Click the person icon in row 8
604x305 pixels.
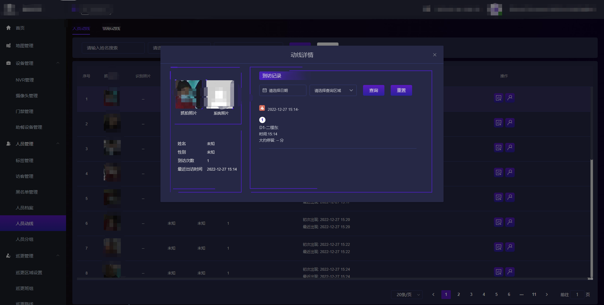[510, 272]
